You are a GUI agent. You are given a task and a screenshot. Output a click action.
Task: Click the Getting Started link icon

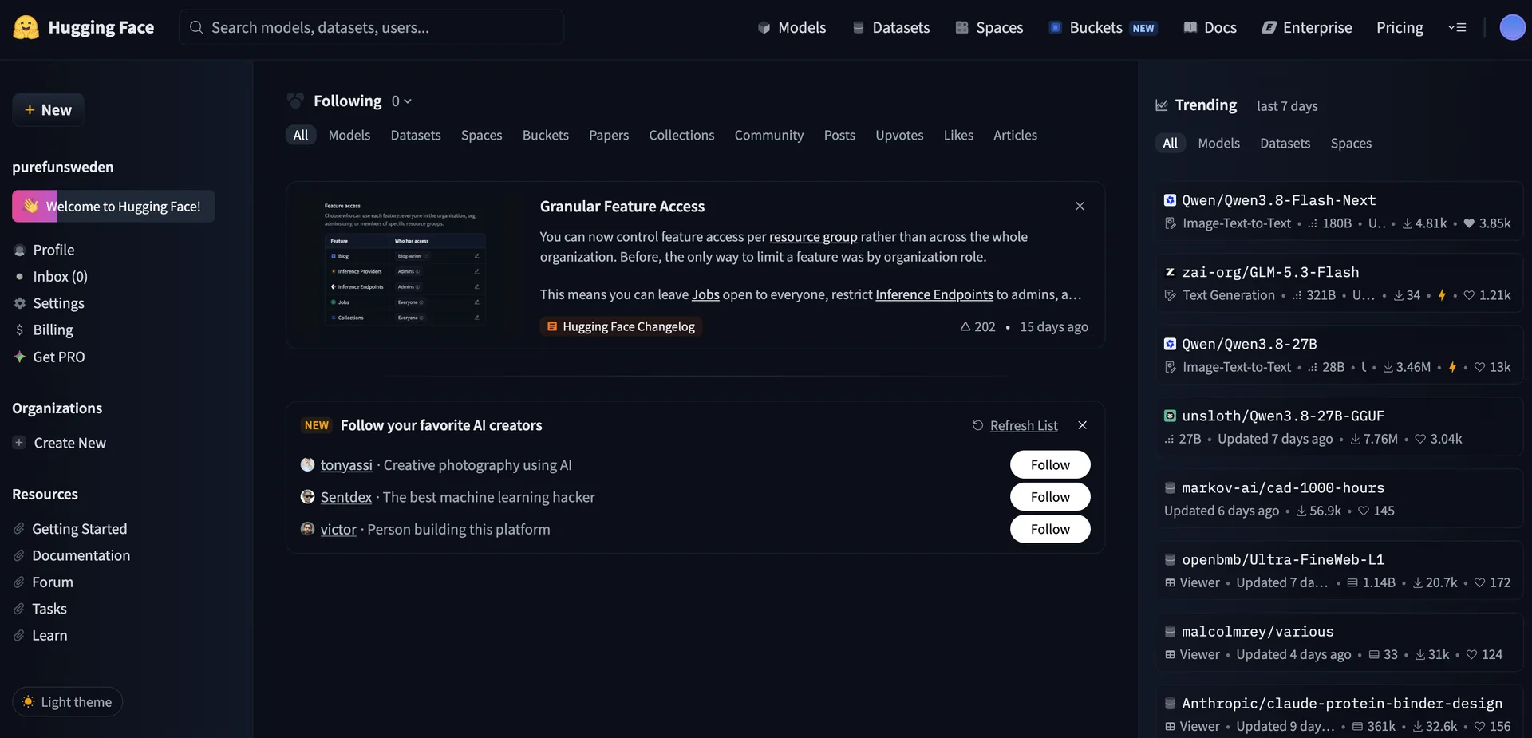[19, 529]
